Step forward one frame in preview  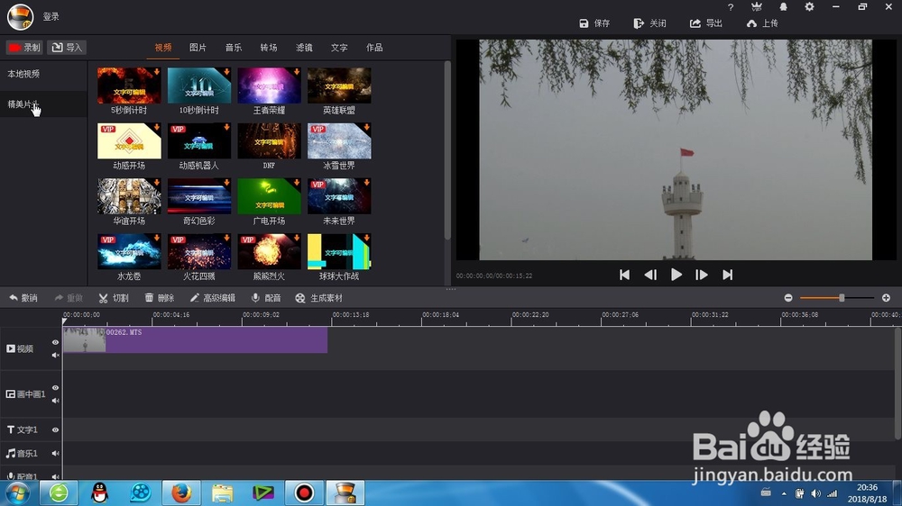[701, 276]
